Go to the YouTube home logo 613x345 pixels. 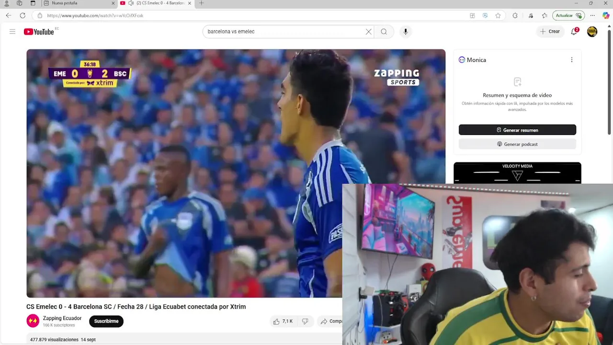click(x=39, y=32)
